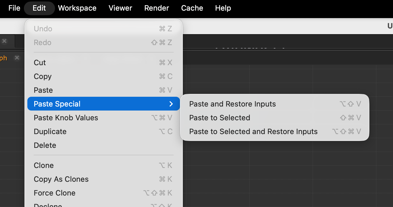Close the node graph tab

tap(17, 58)
